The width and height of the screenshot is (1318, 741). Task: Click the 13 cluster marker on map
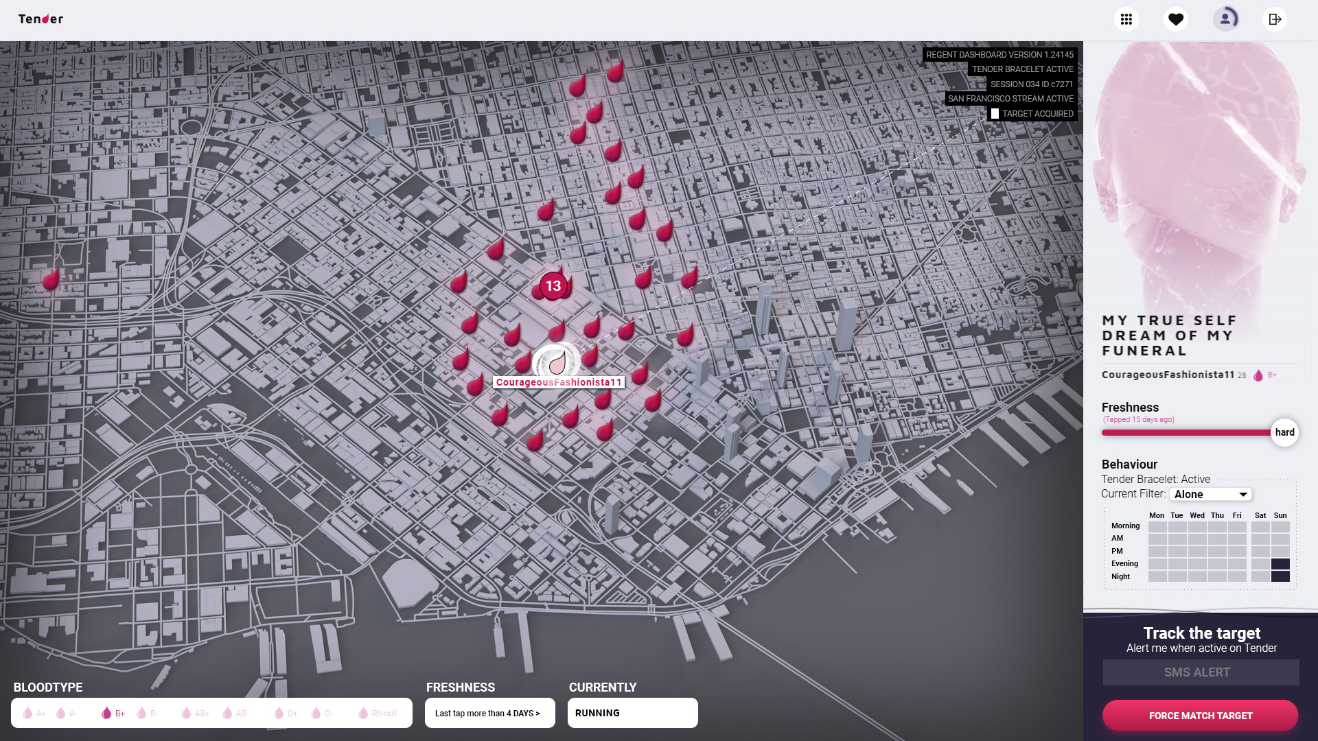(553, 286)
